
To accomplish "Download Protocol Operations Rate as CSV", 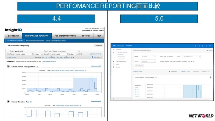I will pyautogui.click(x=96, y=101).
